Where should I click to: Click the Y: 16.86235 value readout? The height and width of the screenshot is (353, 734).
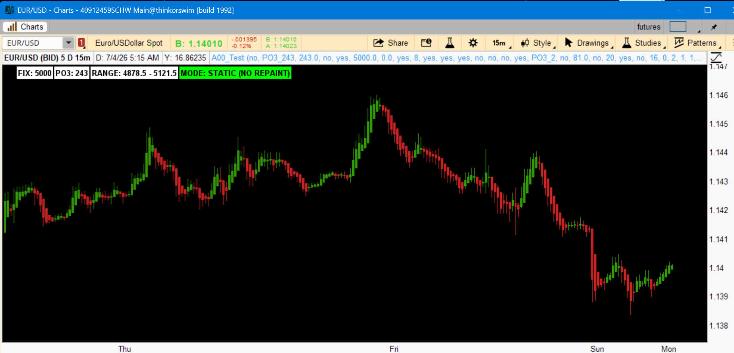[x=185, y=58]
